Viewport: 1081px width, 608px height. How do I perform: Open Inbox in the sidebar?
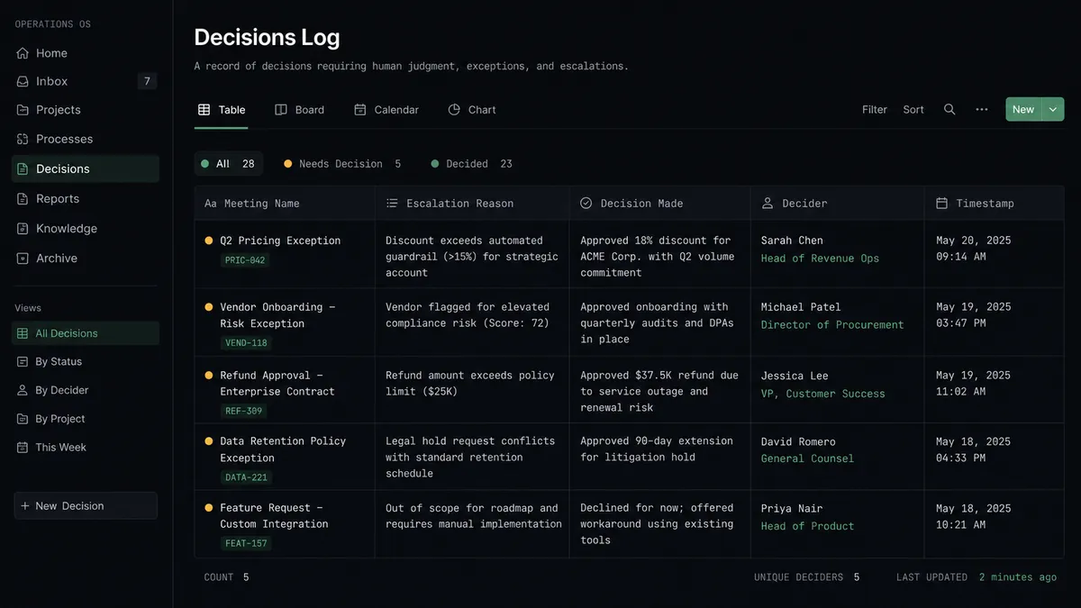click(x=86, y=81)
